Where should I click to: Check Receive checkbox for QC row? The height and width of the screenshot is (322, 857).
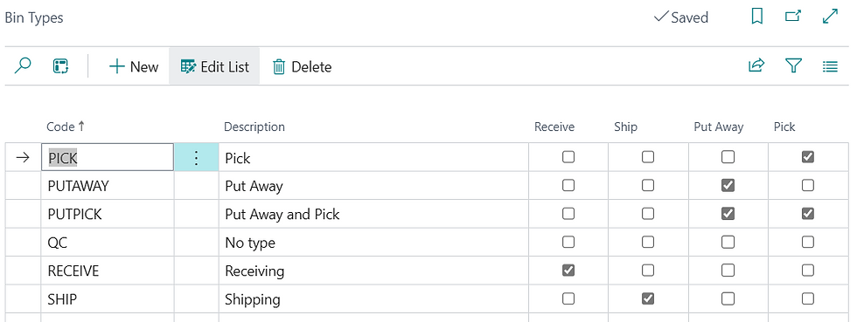[x=568, y=242]
